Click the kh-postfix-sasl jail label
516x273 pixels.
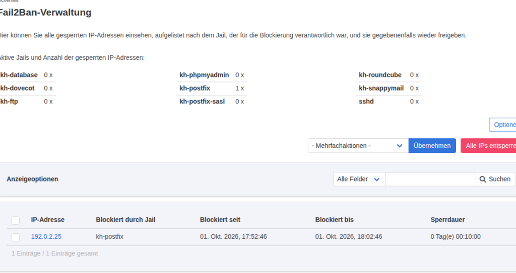(202, 101)
